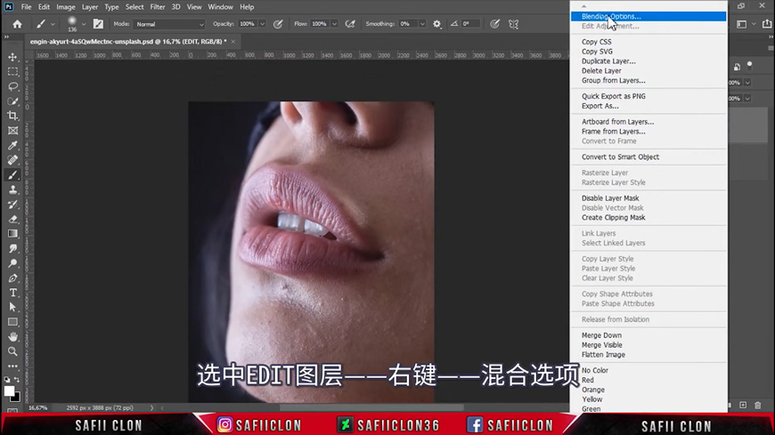Expand the status bar info arrow
The image size is (775, 435).
point(151,407)
